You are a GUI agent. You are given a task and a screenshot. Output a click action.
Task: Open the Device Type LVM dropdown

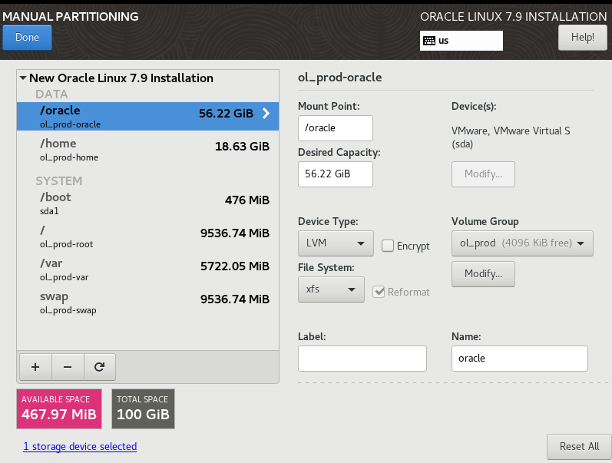[336, 243]
